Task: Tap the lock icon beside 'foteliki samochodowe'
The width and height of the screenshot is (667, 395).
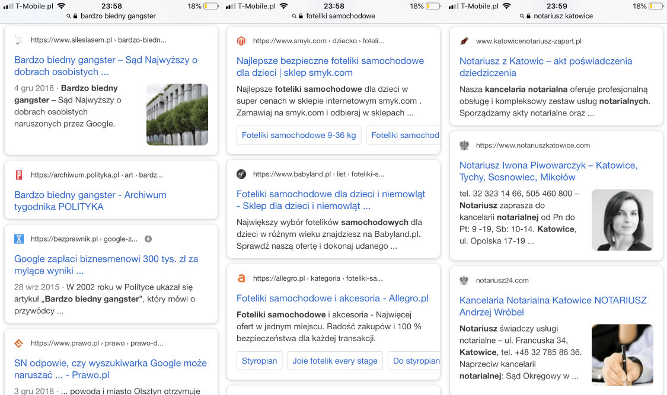Action: (301, 16)
